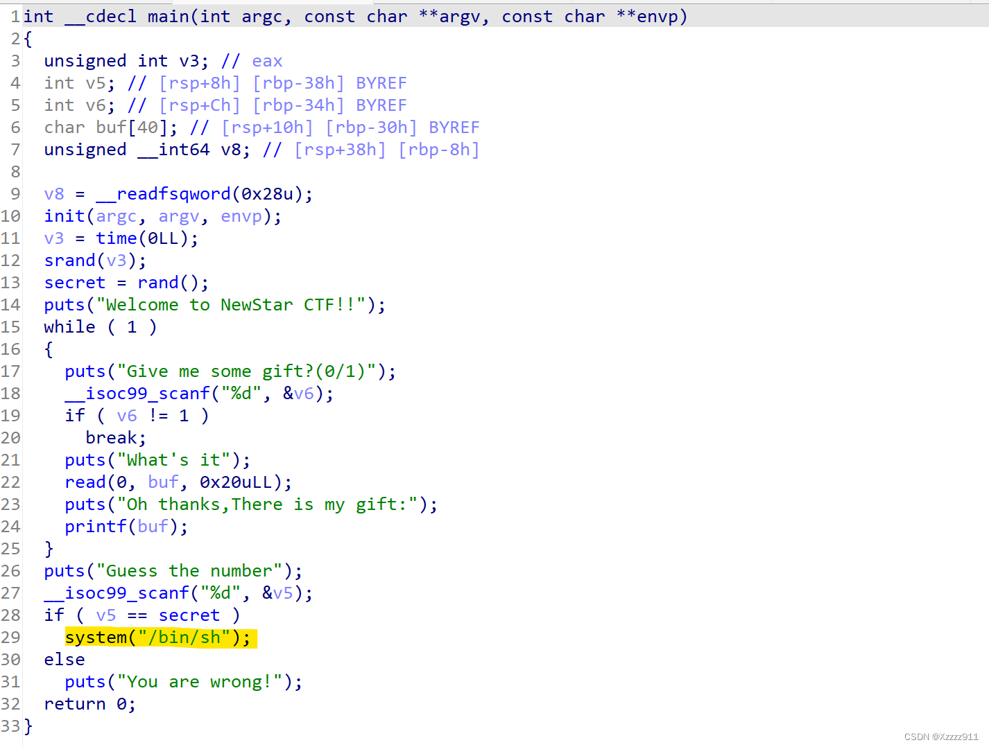The width and height of the screenshot is (989, 747).
Task: Click the srand function name
Action: [69, 261]
